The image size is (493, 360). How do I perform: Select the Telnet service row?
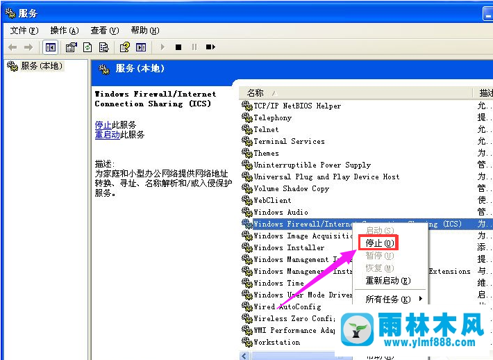click(x=266, y=129)
